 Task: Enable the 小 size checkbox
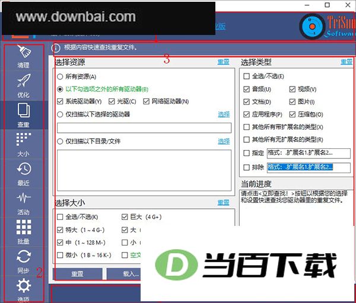point(125,243)
